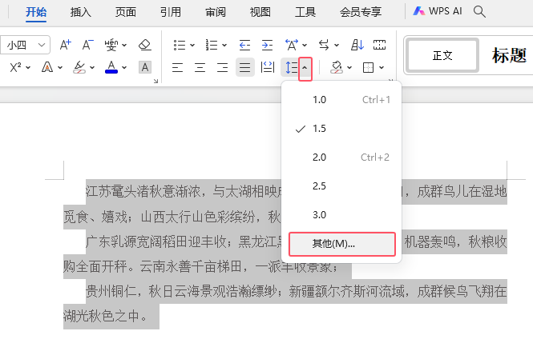
Task: Switch to the 视图 tab
Action: pyautogui.click(x=260, y=12)
